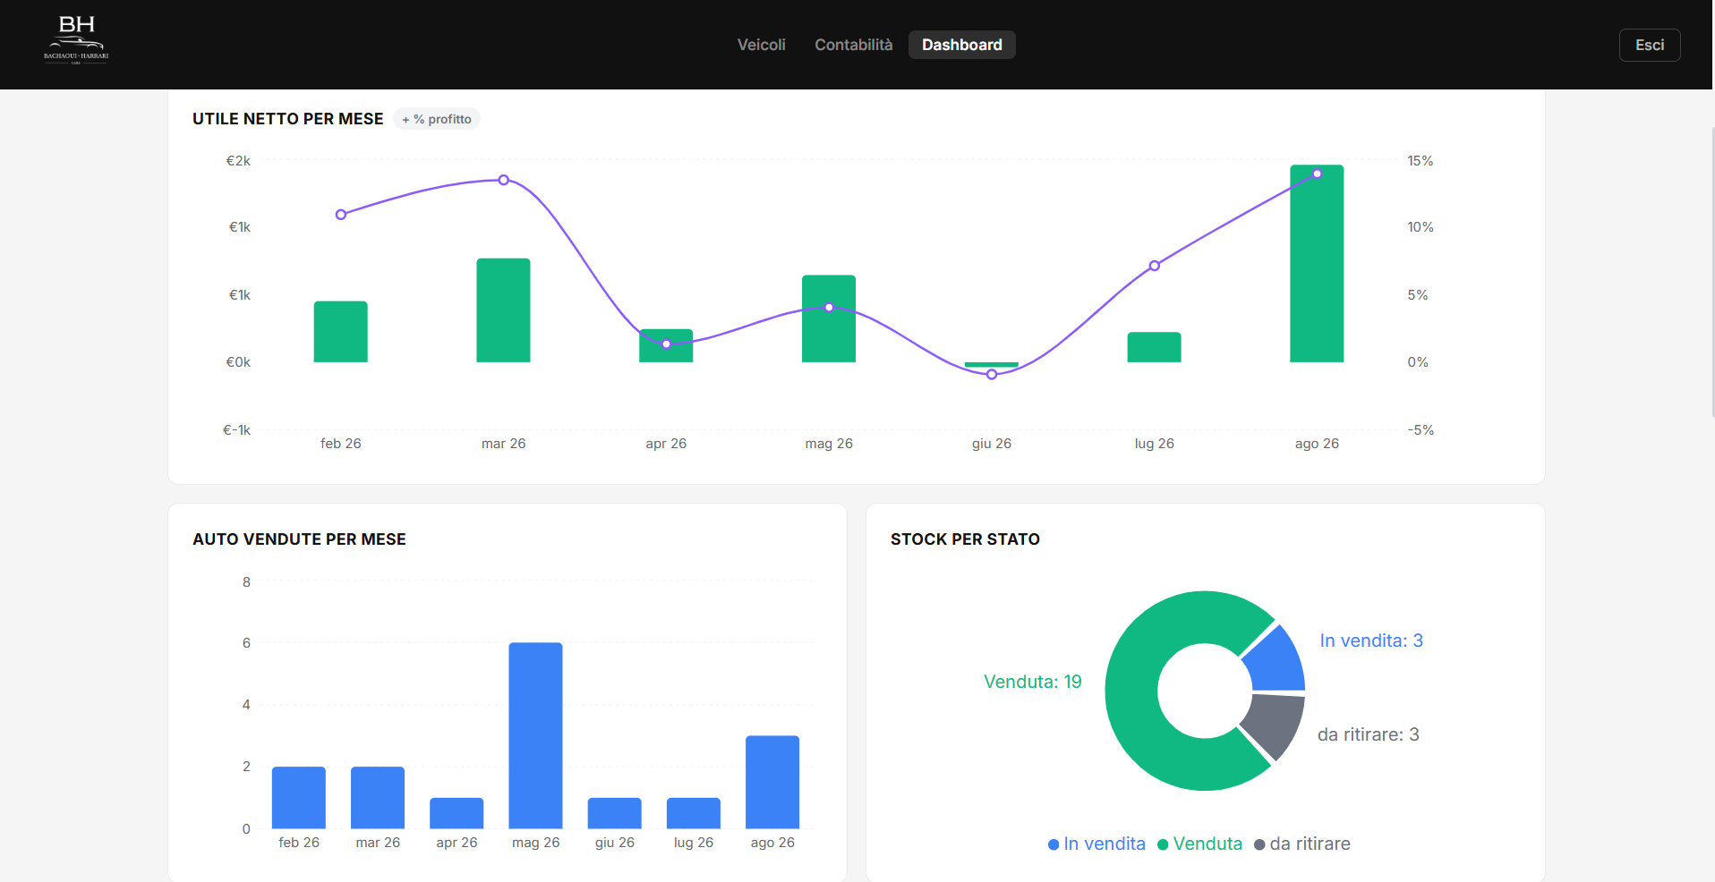Click the '+ % profitto' badge
The image size is (1715, 882).
pos(437,119)
